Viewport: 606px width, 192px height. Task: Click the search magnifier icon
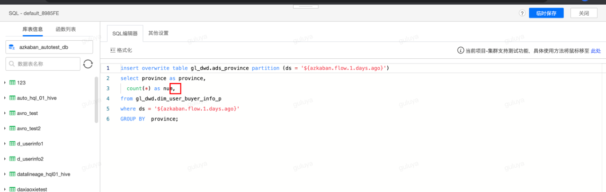point(11,64)
